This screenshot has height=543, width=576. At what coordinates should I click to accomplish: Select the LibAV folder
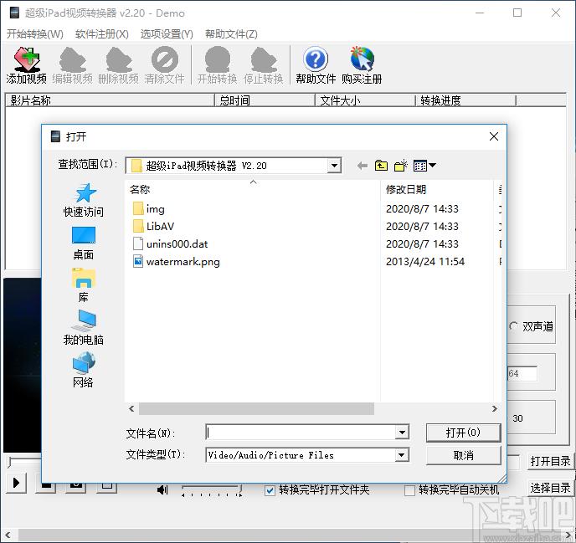[153, 226]
